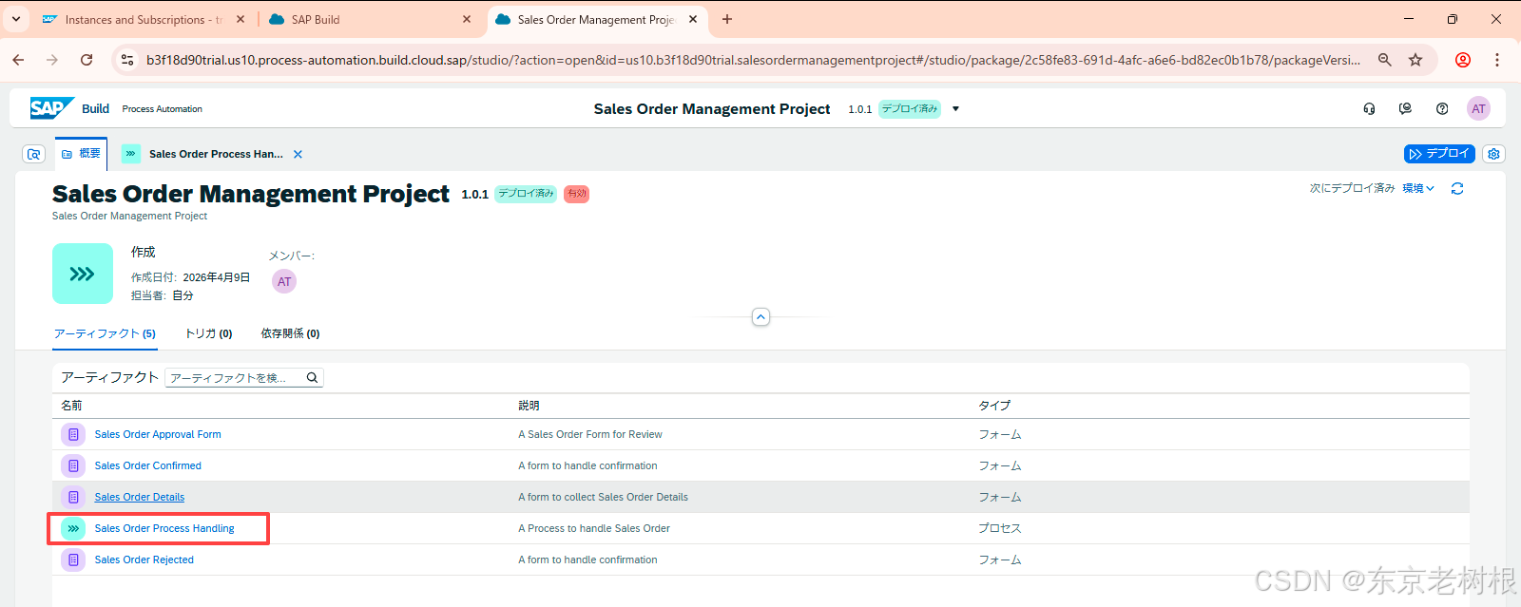Click the SAP logo in header
The image size is (1521, 607).
click(x=51, y=108)
